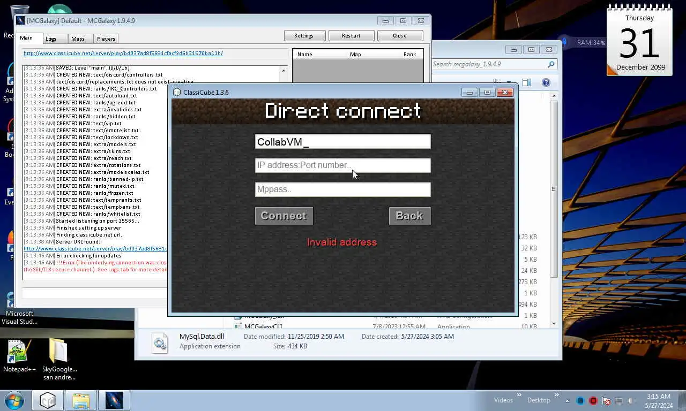The height and width of the screenshot is (411, 686).
Task: Open ClassiCube from the taskbar
Action: pyautogui.click(x=48, y=400)
